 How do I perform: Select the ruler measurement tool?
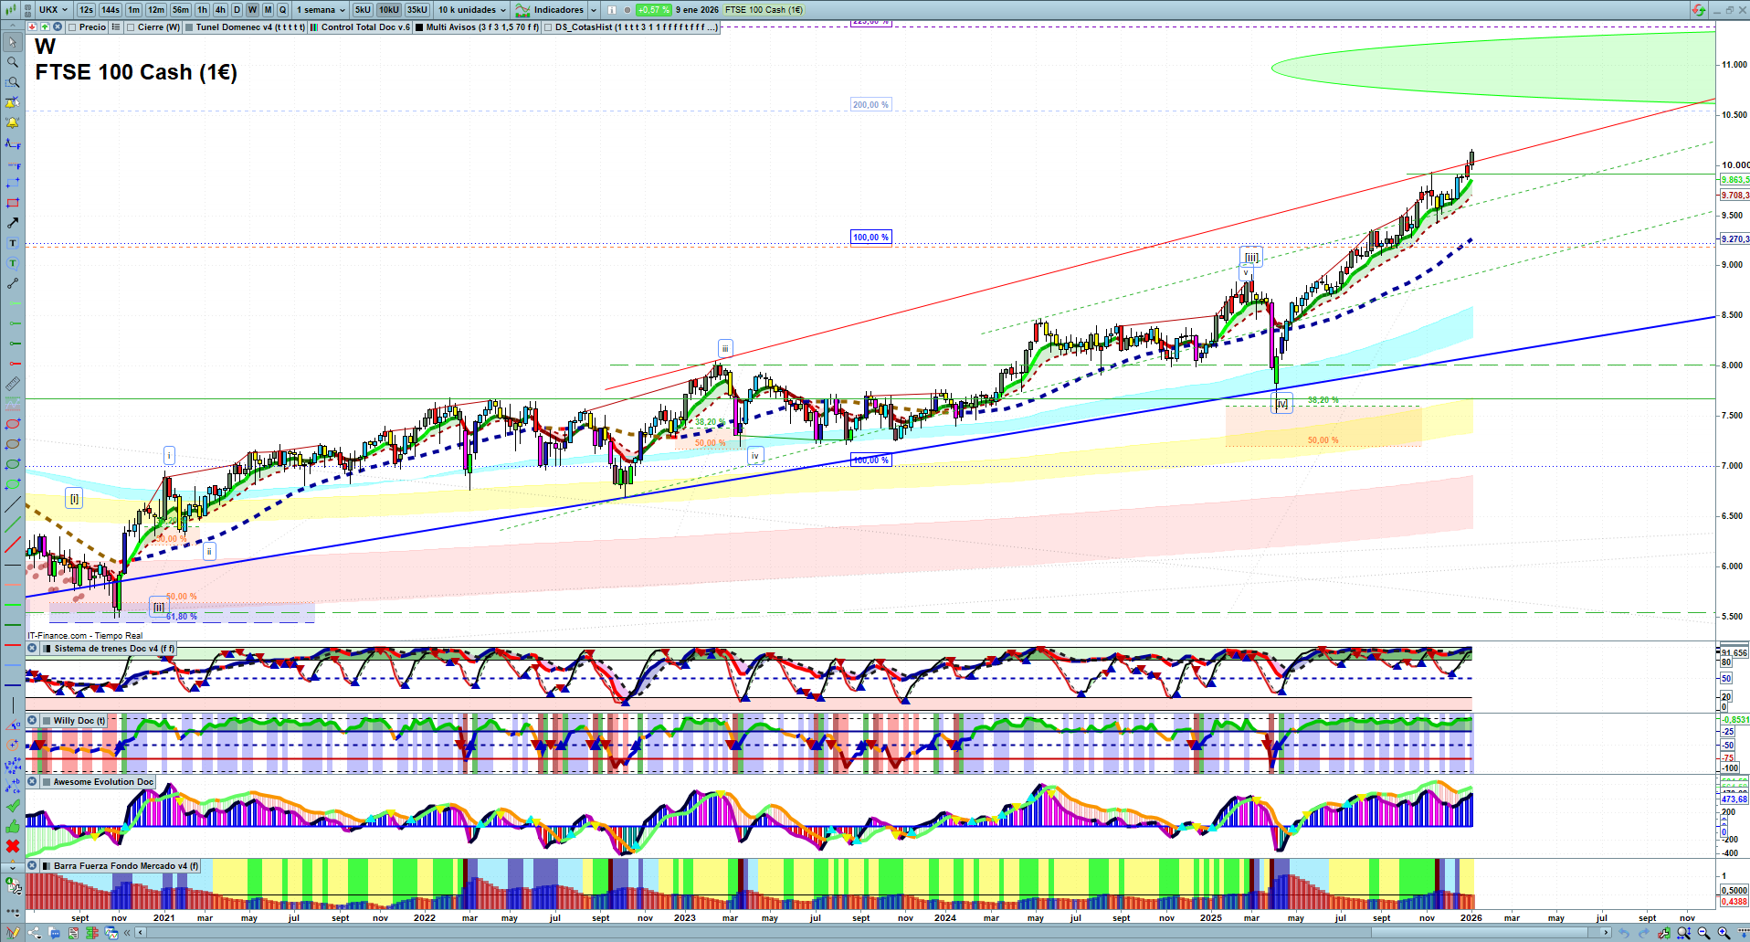(13, 384)
